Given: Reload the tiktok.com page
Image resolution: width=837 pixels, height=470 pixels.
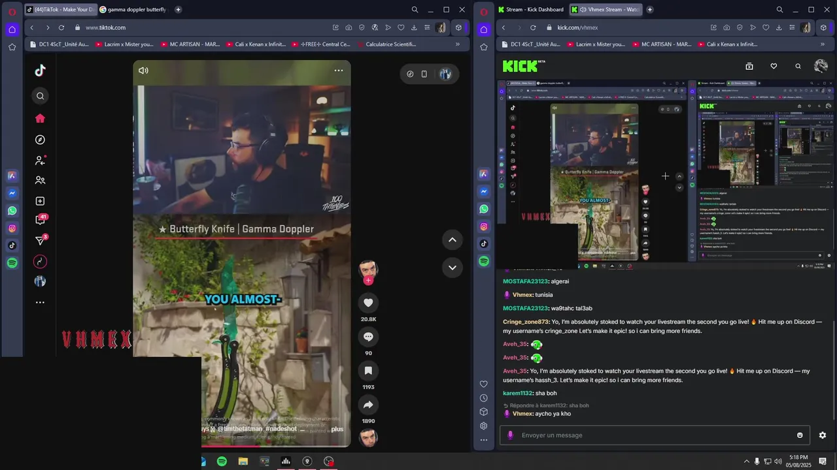Looking at the screenshot, I should coord(61,27).
